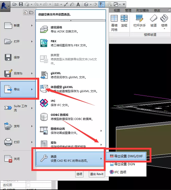Select the Aligned Dimension tool icon
This screenshot has height=190, width=171.
[x=66, y=4]
